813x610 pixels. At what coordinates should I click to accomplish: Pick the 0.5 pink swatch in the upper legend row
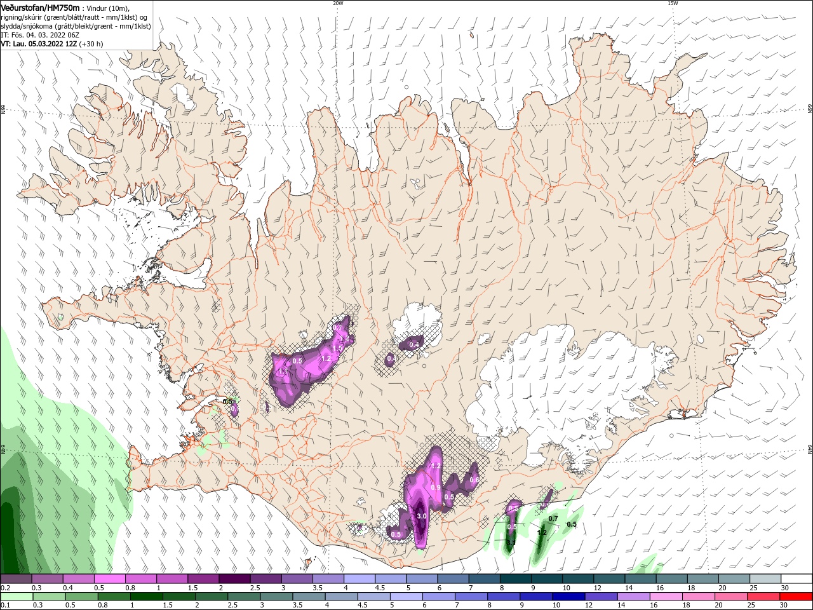(109, 579)
